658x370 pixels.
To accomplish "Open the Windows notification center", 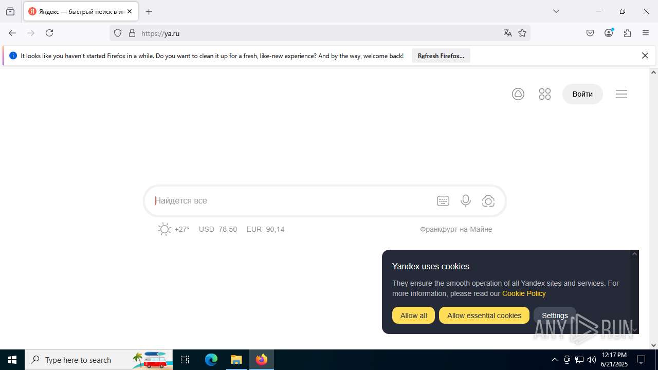I will tap(641, 360).
